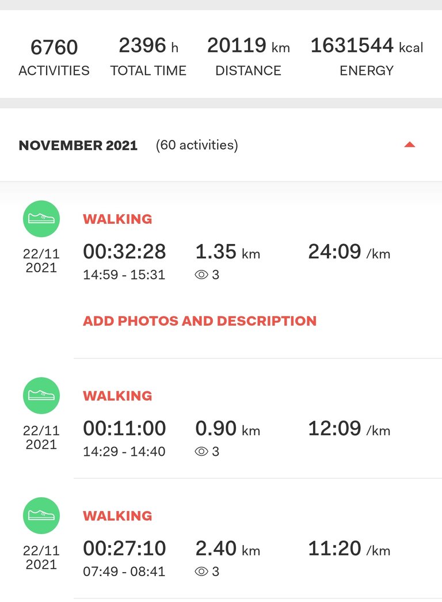Tap the 00:27:10 duration entry

124,548
